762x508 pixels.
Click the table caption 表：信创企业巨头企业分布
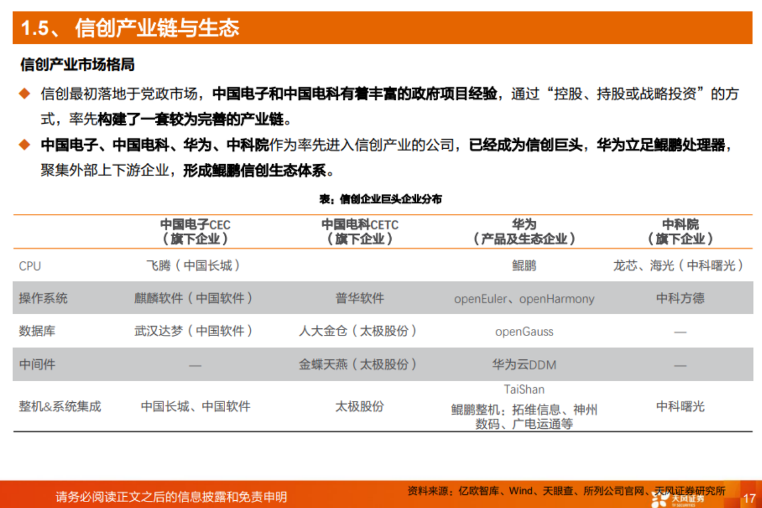pos(381,199)
